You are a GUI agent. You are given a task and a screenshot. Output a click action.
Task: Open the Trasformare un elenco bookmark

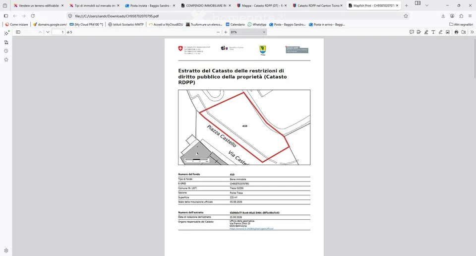click(204, 24)
